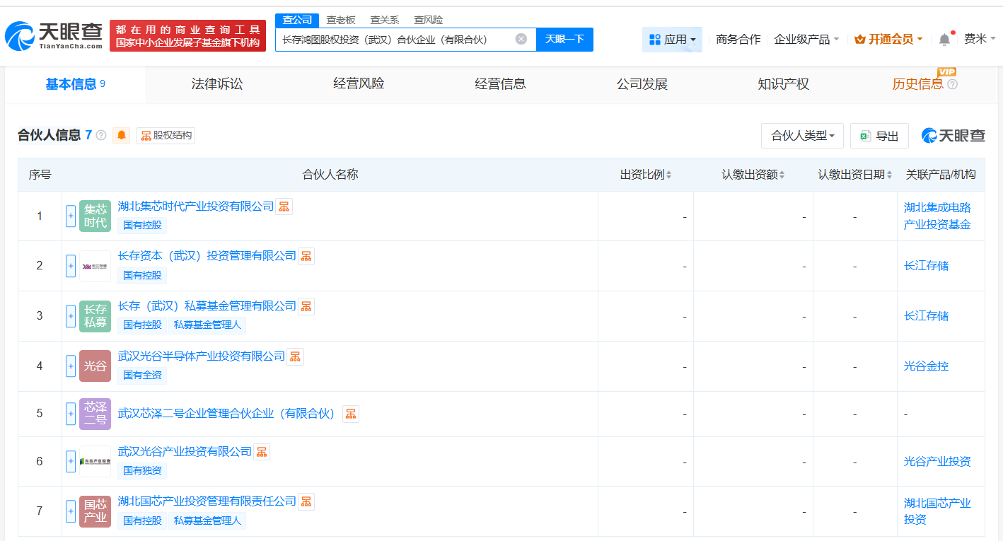Viewport: 1003px width, 541px height.
Task: Click the orange alert bell next to 合伙人信息
Action: point(121,135)
